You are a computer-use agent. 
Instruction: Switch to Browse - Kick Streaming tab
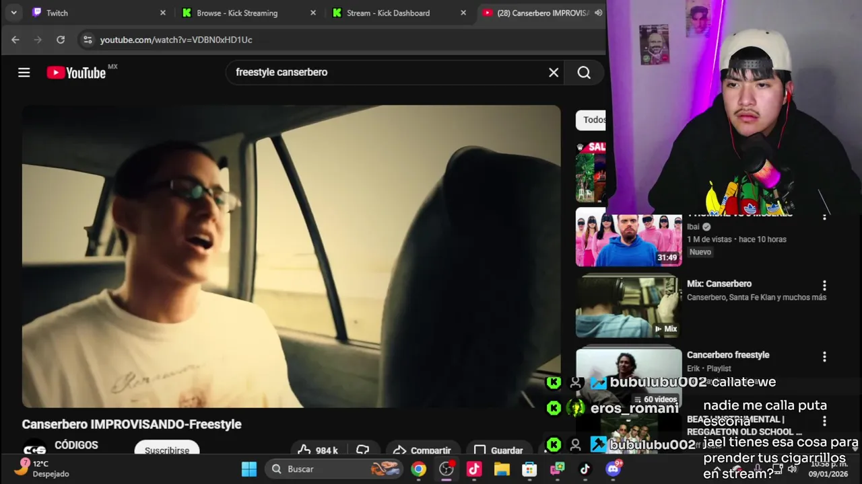[246, 13]
